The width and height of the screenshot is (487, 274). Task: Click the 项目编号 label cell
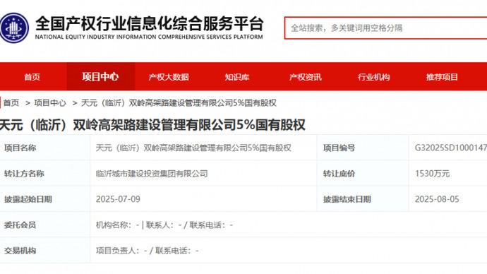click(x=363, y=148)
